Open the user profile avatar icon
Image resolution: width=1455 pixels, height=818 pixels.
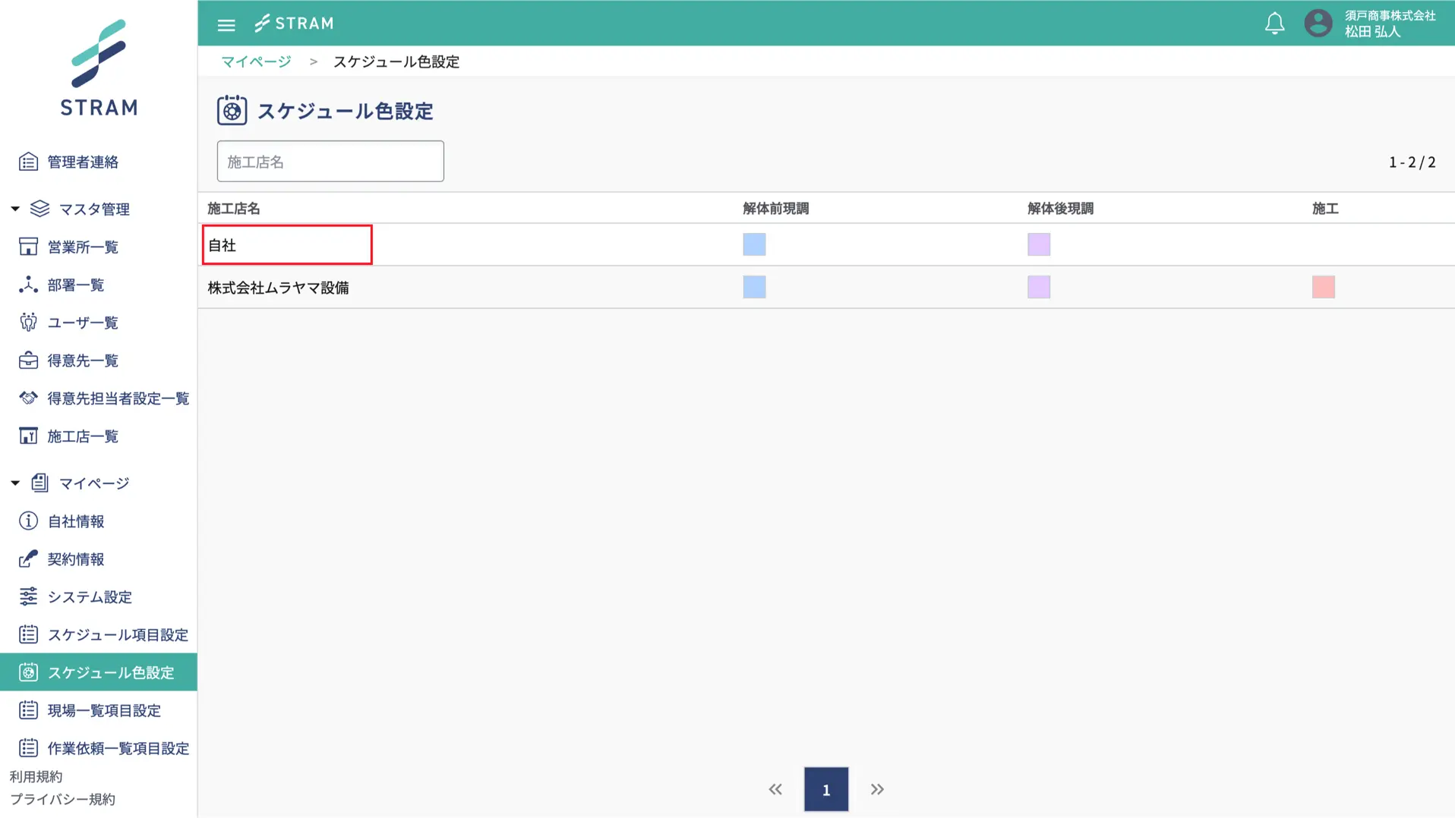point(1318,24)
